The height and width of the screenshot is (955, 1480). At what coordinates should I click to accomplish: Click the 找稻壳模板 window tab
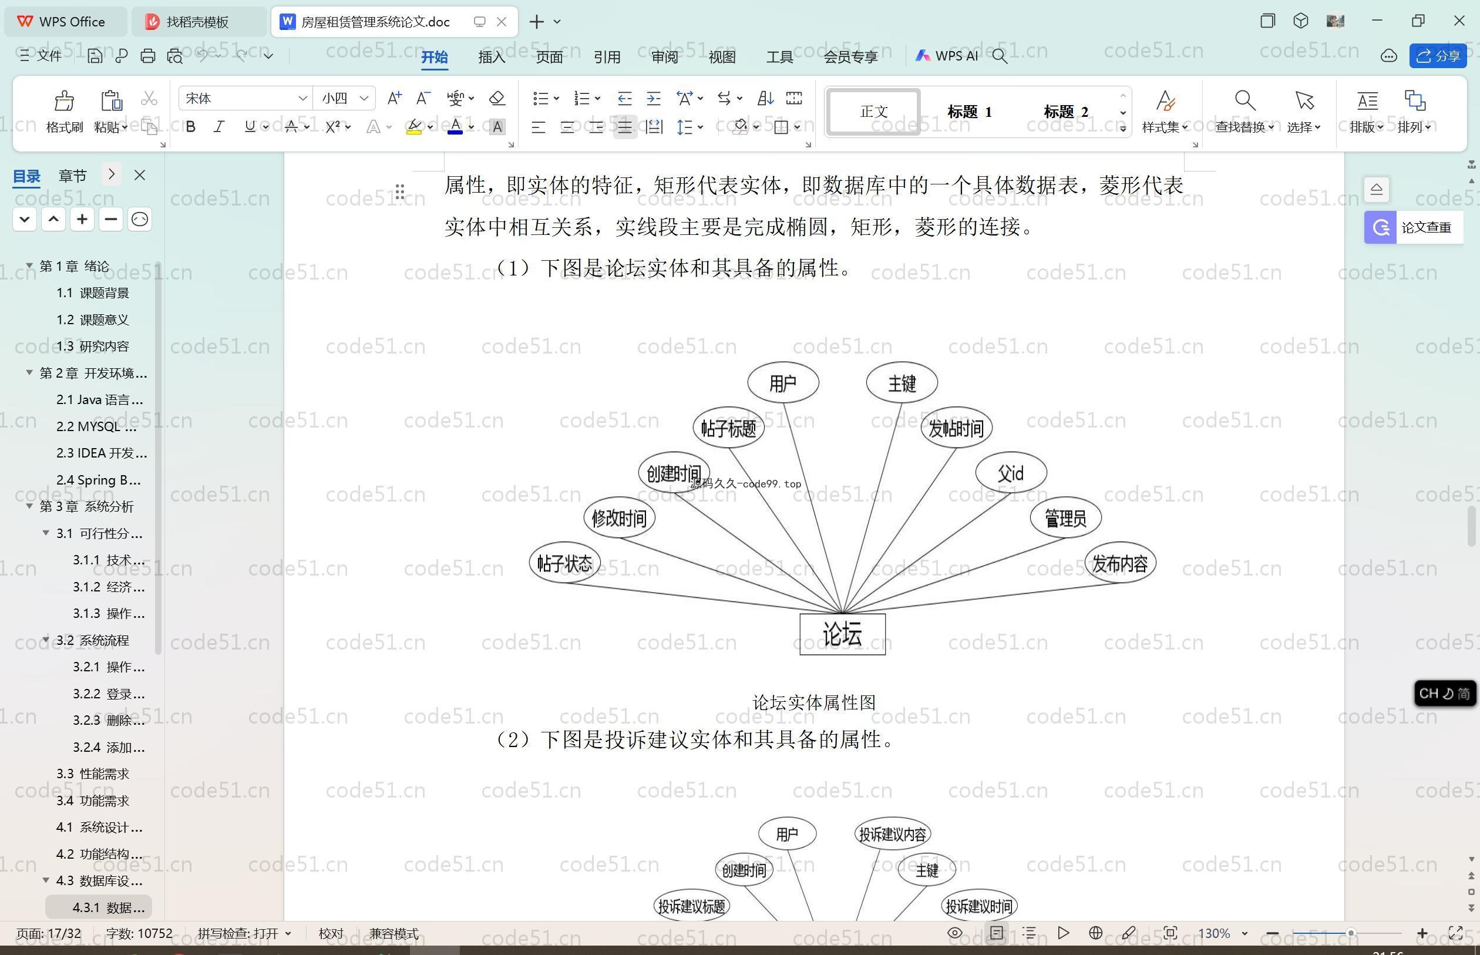click(198, 22)
